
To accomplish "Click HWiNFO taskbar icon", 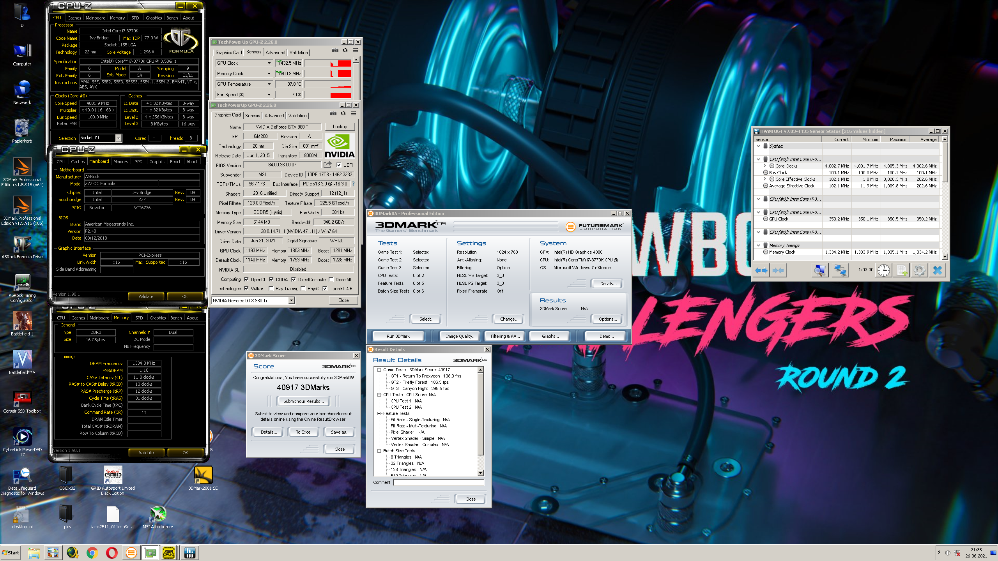I will point(190,553).
